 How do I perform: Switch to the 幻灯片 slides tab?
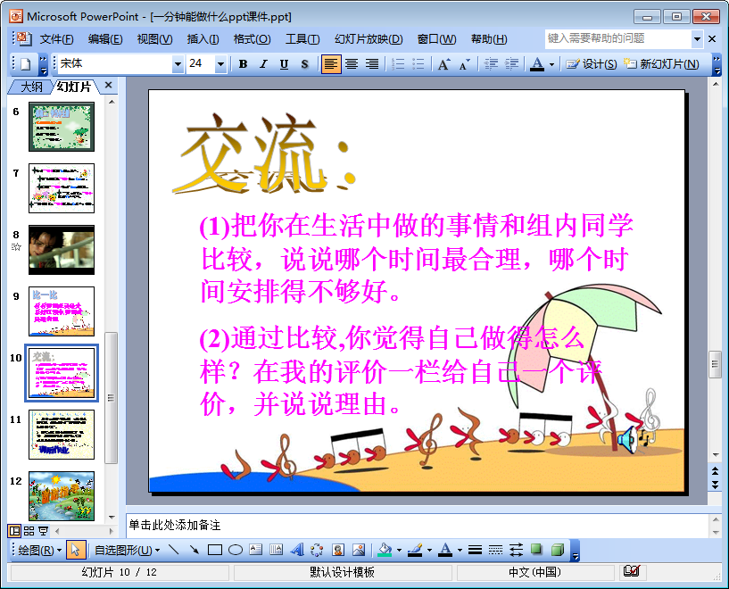click(74, 87)
